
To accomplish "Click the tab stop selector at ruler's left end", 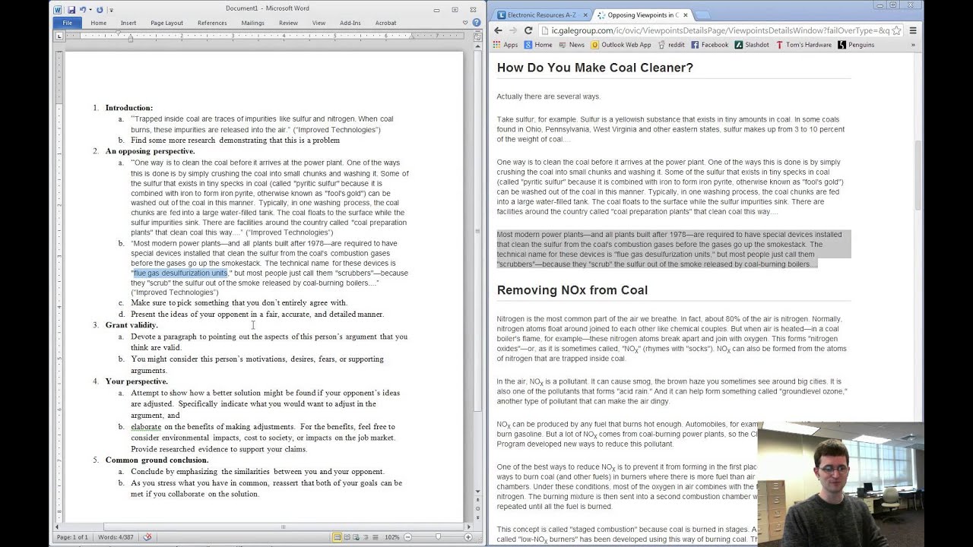I will [x=58, y=36].
